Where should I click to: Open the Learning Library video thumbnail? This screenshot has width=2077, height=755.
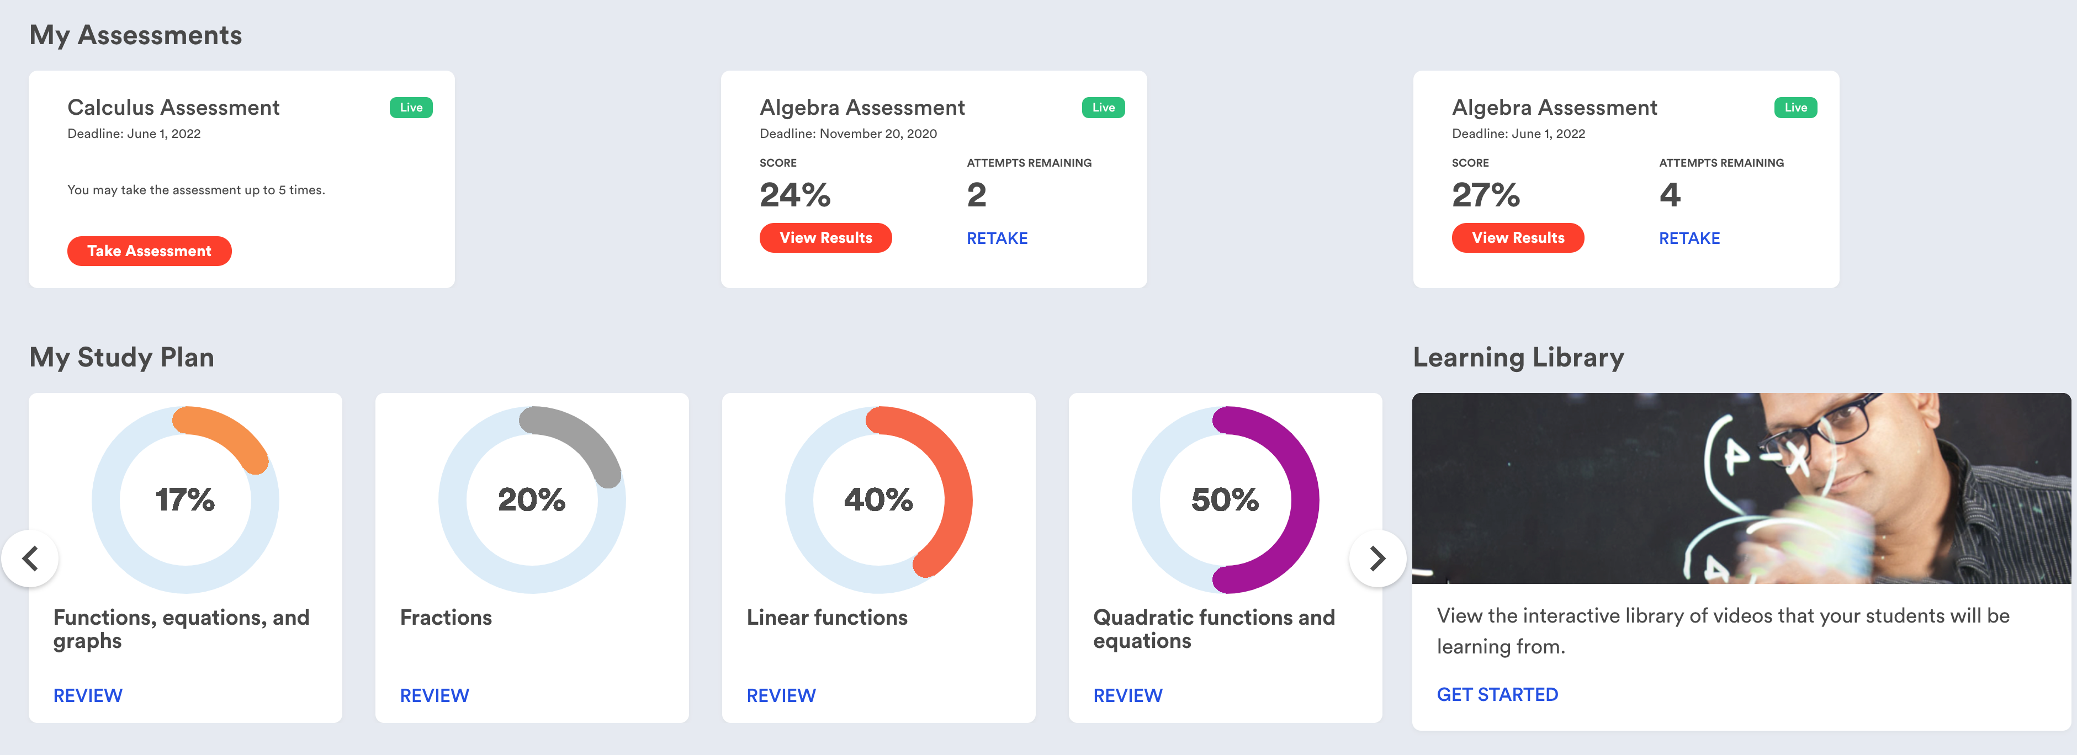coord(1740,488)
